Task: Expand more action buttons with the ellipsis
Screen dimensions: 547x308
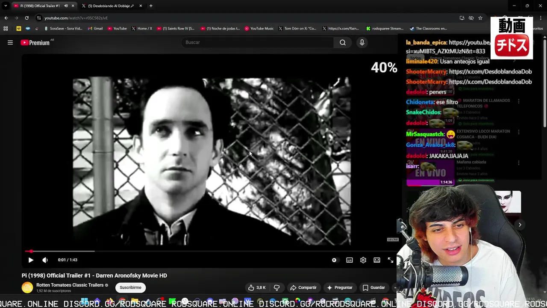Action: 395,287
